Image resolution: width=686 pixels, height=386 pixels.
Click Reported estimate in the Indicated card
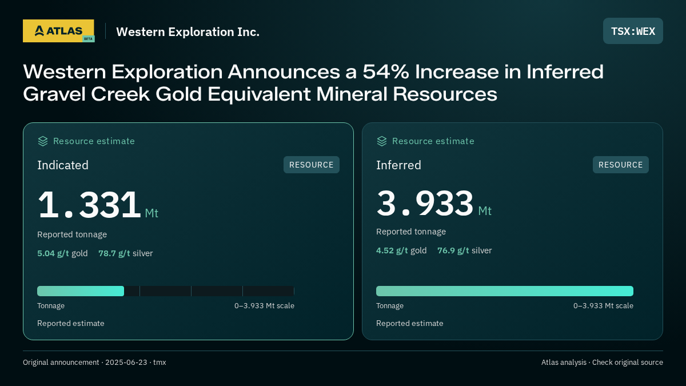coord(71,324)
